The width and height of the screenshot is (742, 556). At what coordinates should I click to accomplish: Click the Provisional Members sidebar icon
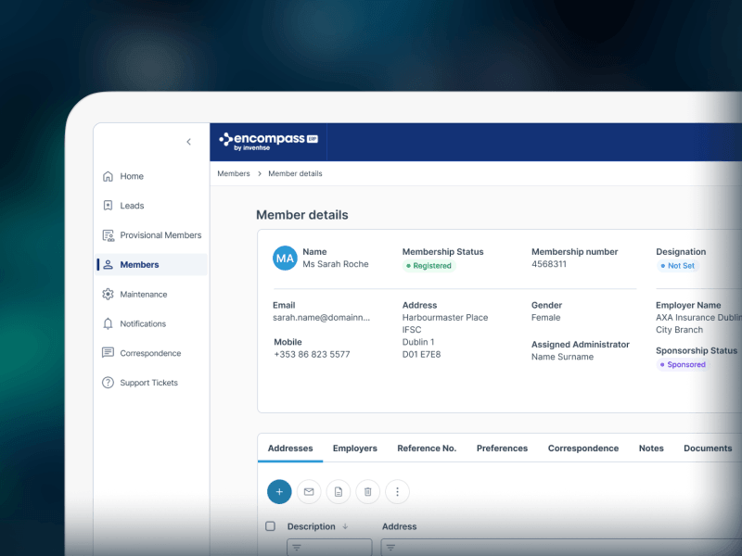pyautogui.click(x=108, y=235)
